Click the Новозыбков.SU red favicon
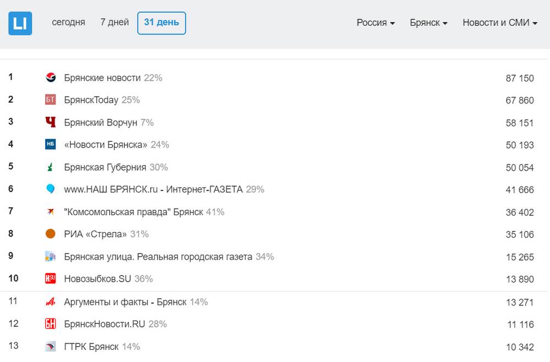This screenshot has height=362, width=550. point(51,279)
